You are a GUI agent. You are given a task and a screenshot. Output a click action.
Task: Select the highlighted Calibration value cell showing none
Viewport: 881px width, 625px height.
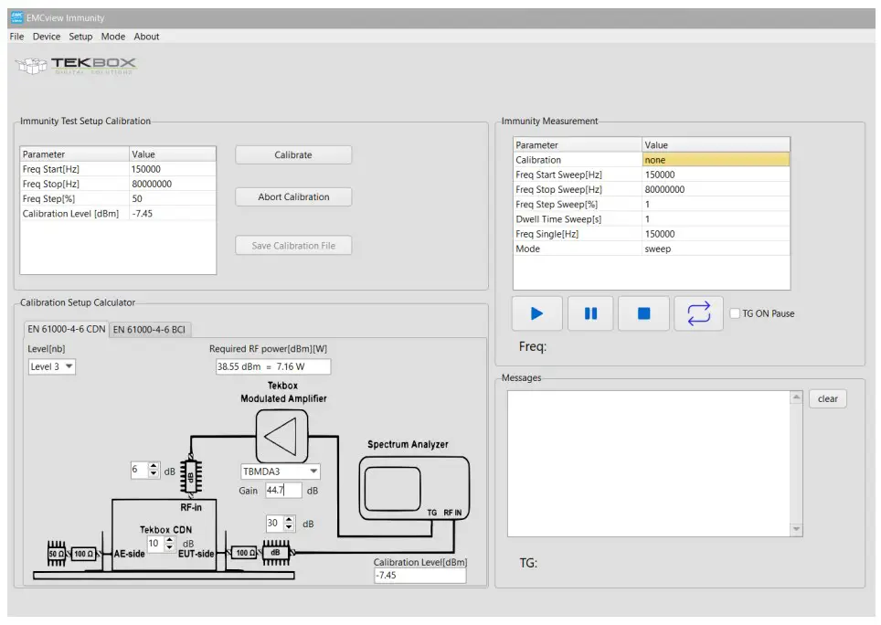[715, 159]
